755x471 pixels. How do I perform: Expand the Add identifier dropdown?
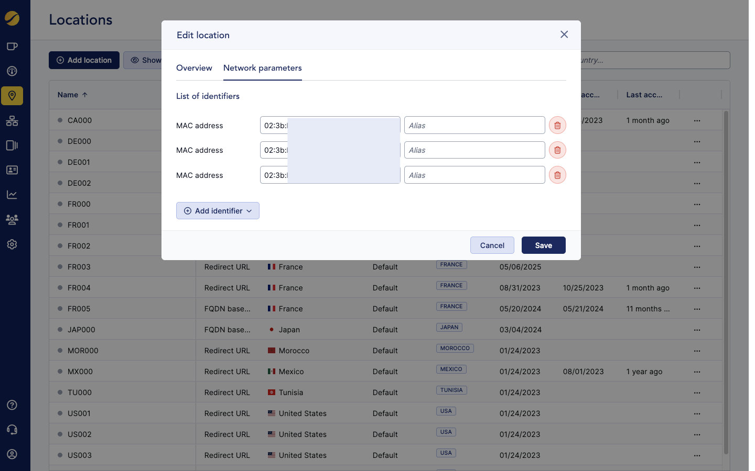pos(218,211)
